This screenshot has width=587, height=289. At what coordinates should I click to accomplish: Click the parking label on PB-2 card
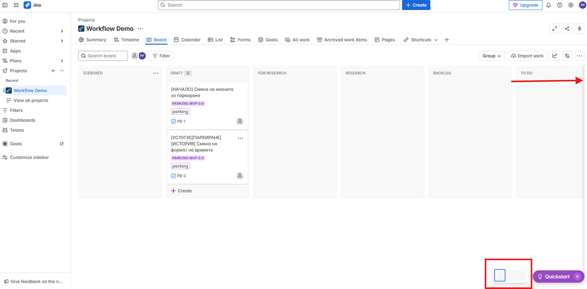[180, 166]
